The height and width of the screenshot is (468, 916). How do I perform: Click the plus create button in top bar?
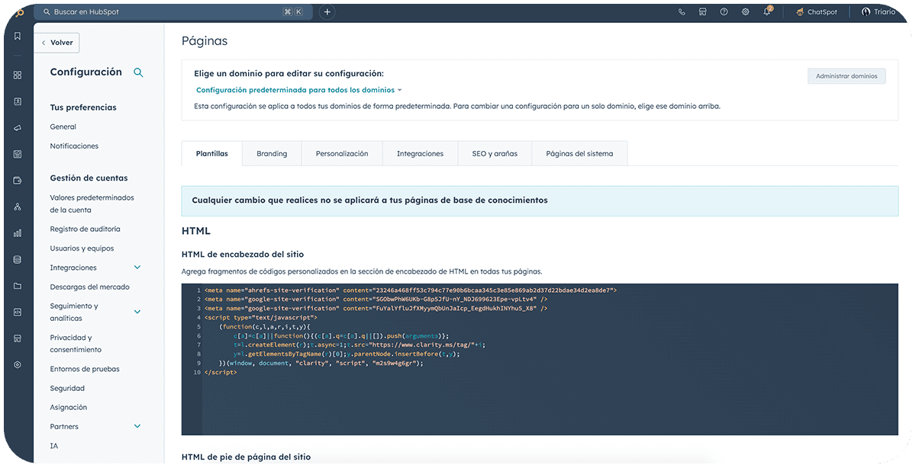(327, 12)
